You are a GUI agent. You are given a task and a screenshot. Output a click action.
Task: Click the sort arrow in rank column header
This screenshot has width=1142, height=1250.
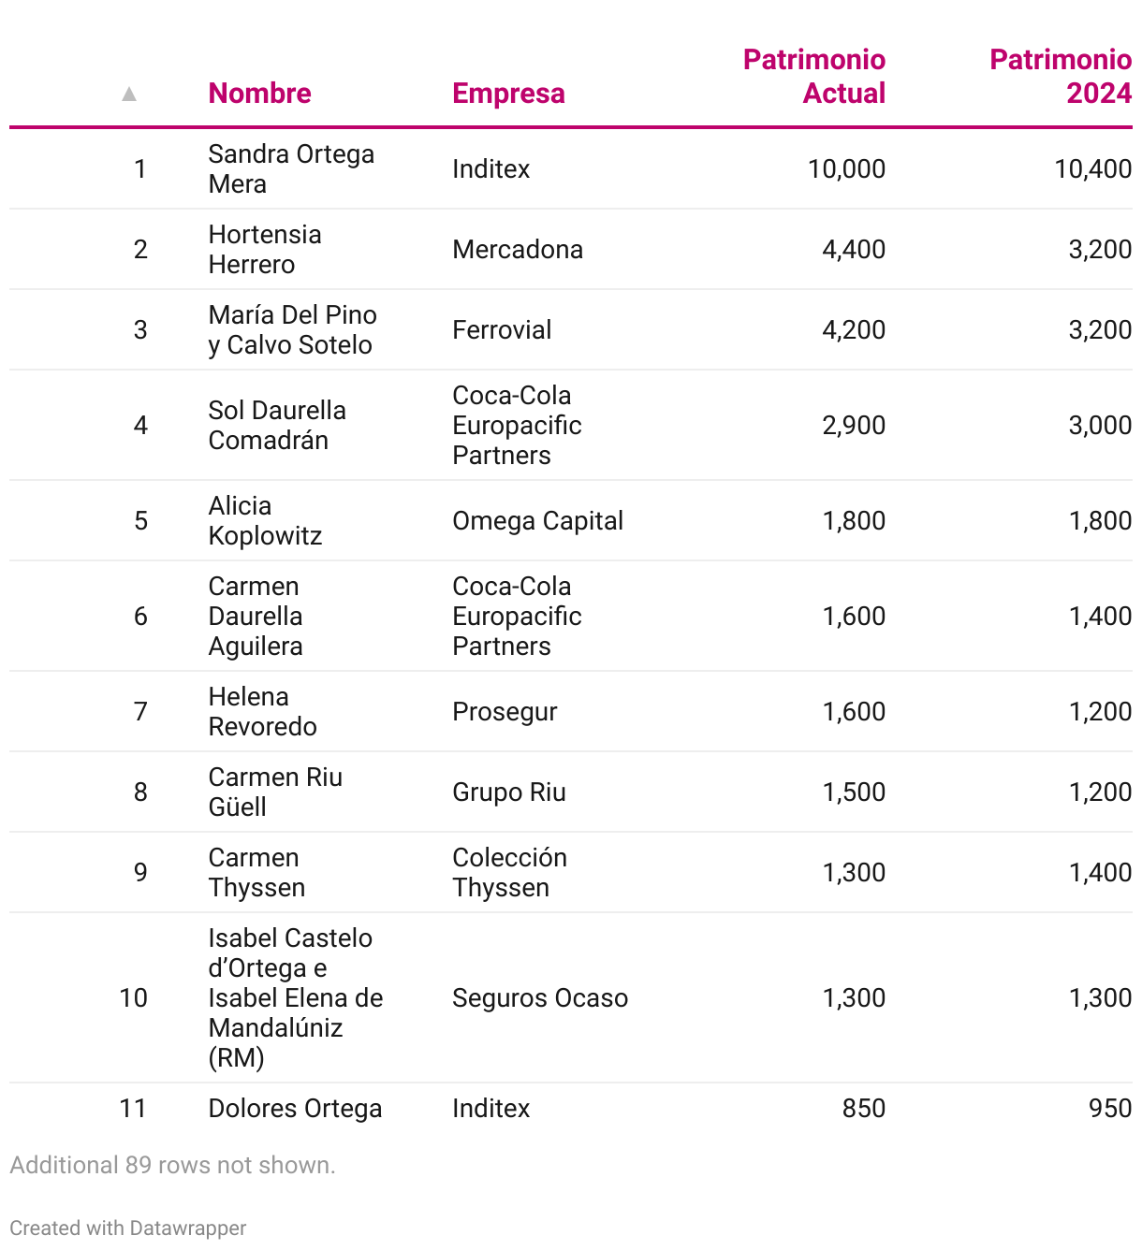(129, 94)
